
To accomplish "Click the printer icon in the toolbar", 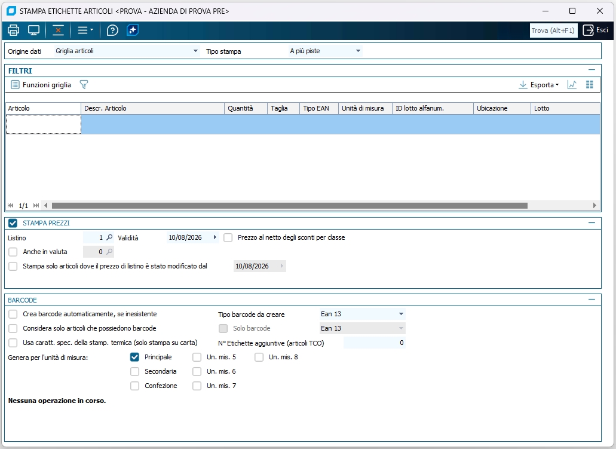I will coord(13,30).
